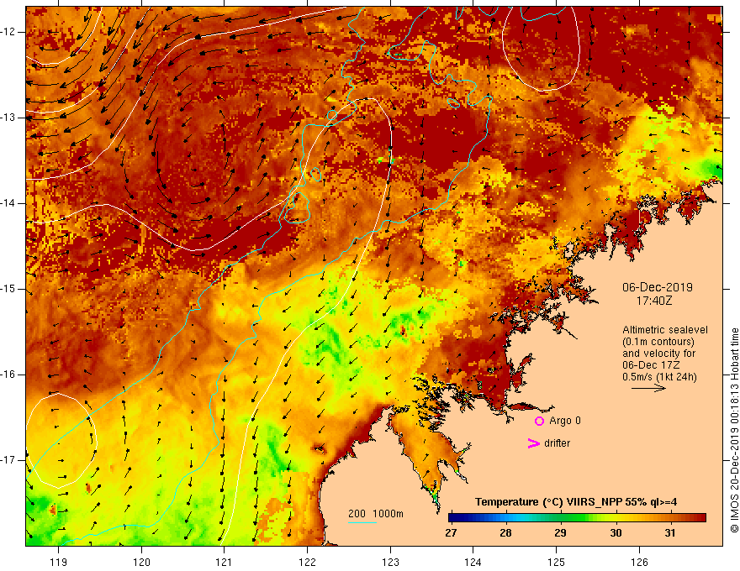Image resolution: width=740 pixels, height=571 pixels.
Task: Click the latitude axis label -15
Action: 8,289
